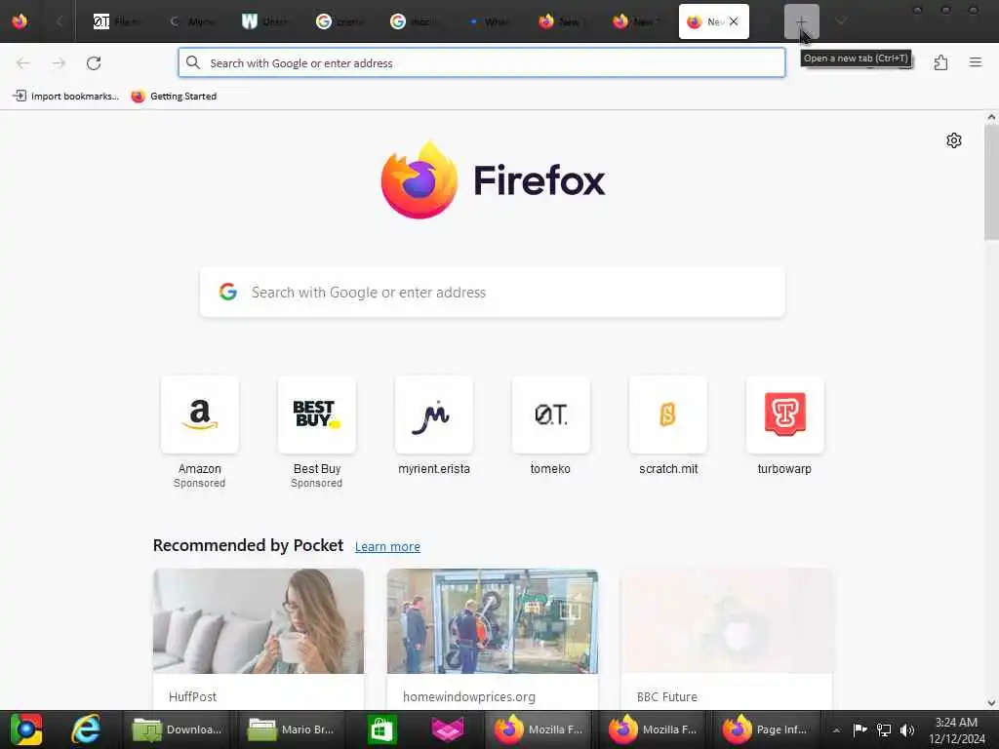This screenshot has height=749, width=999.
Task: Click the scrollbar up arrow
Action: coord(991,117)
